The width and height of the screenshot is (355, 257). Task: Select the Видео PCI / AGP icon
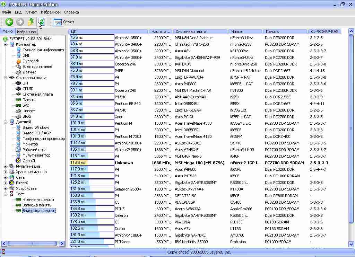[19, 133]
